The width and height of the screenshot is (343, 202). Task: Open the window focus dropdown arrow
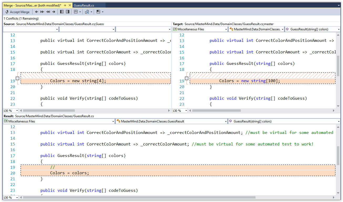point(103,12)
